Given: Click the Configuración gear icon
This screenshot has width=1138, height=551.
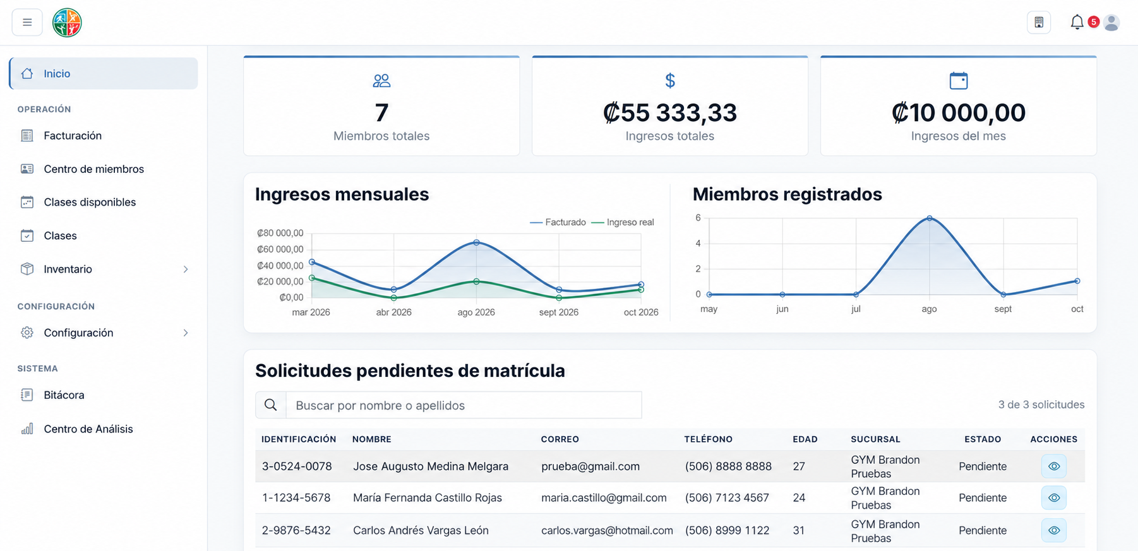Looking at the screenshot, I should coord(27,333).
